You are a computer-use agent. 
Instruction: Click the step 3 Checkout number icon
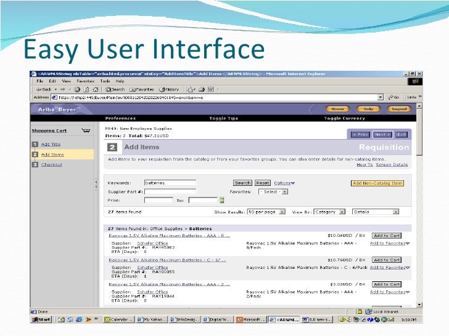click(35, 164)
